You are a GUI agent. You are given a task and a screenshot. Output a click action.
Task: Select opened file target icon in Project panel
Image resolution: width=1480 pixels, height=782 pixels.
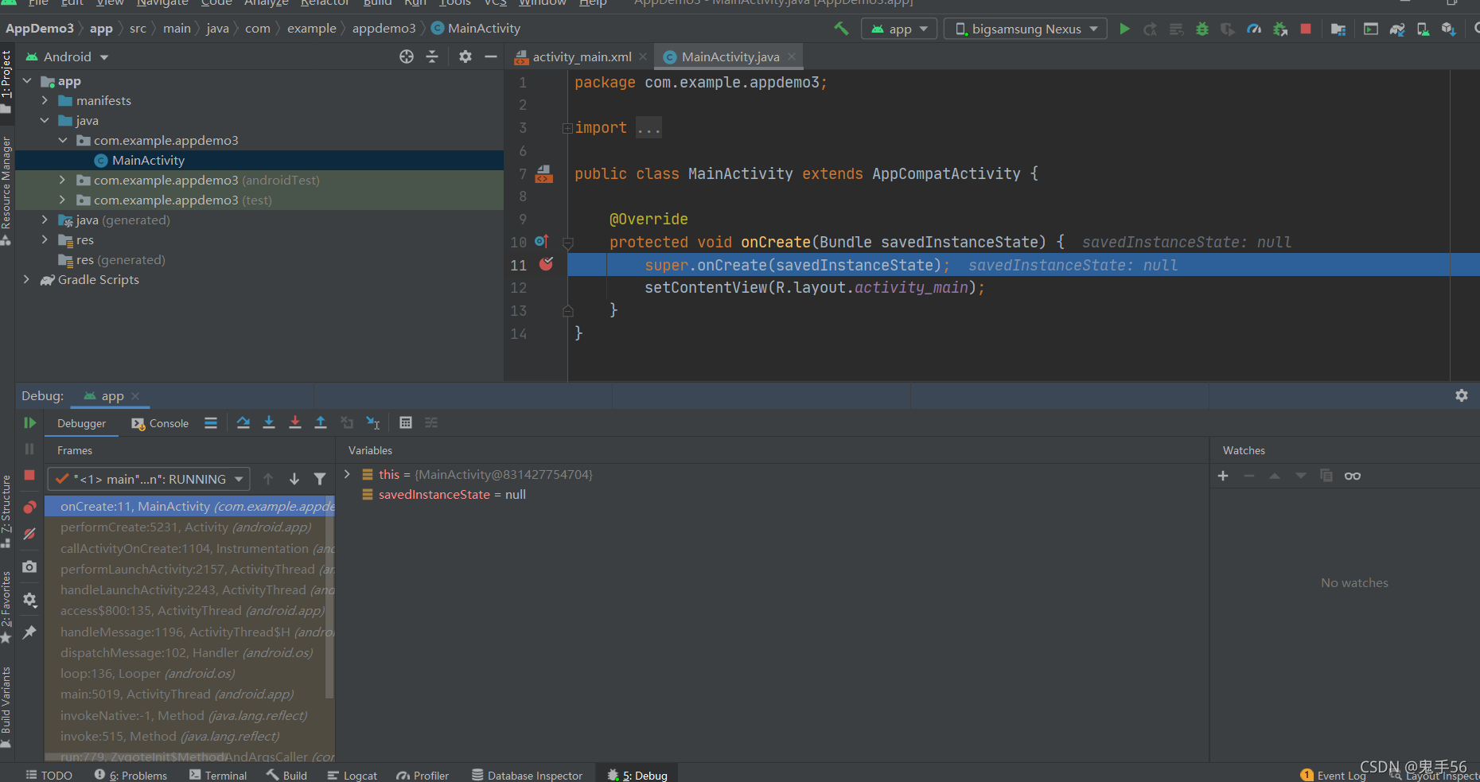(407, 56)
